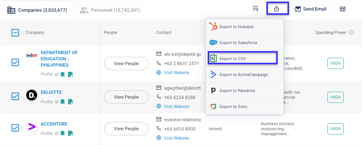Click the note-check icon in Deloitte row
The height and width of the screenshot is (145, 363).
[71, 102]
